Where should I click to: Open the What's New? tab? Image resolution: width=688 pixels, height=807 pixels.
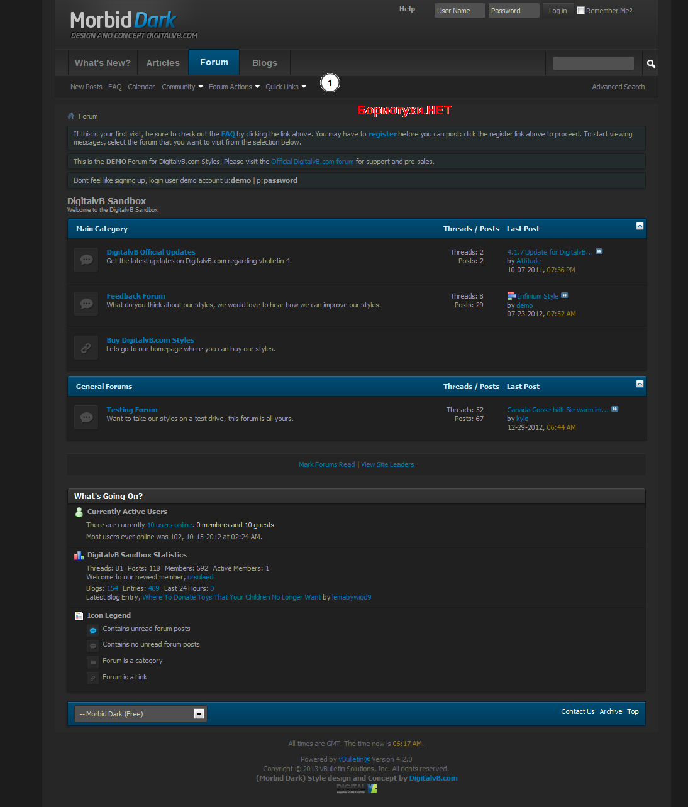tap(103, 63)
